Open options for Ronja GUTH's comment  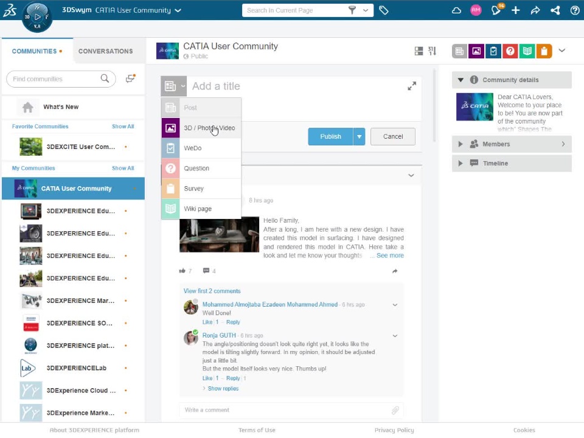point(395,336)
